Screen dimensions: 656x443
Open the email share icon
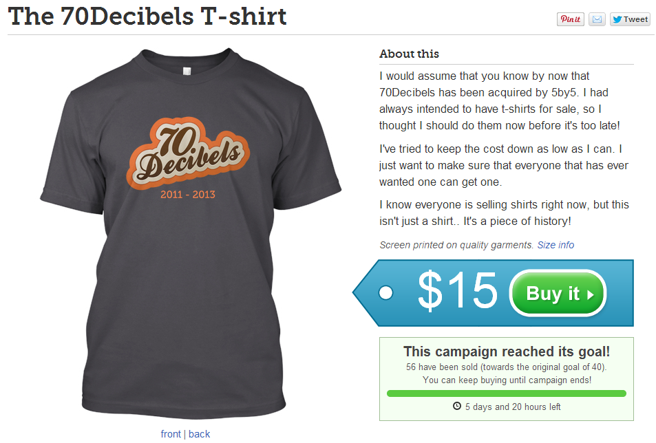coord(597,19)
